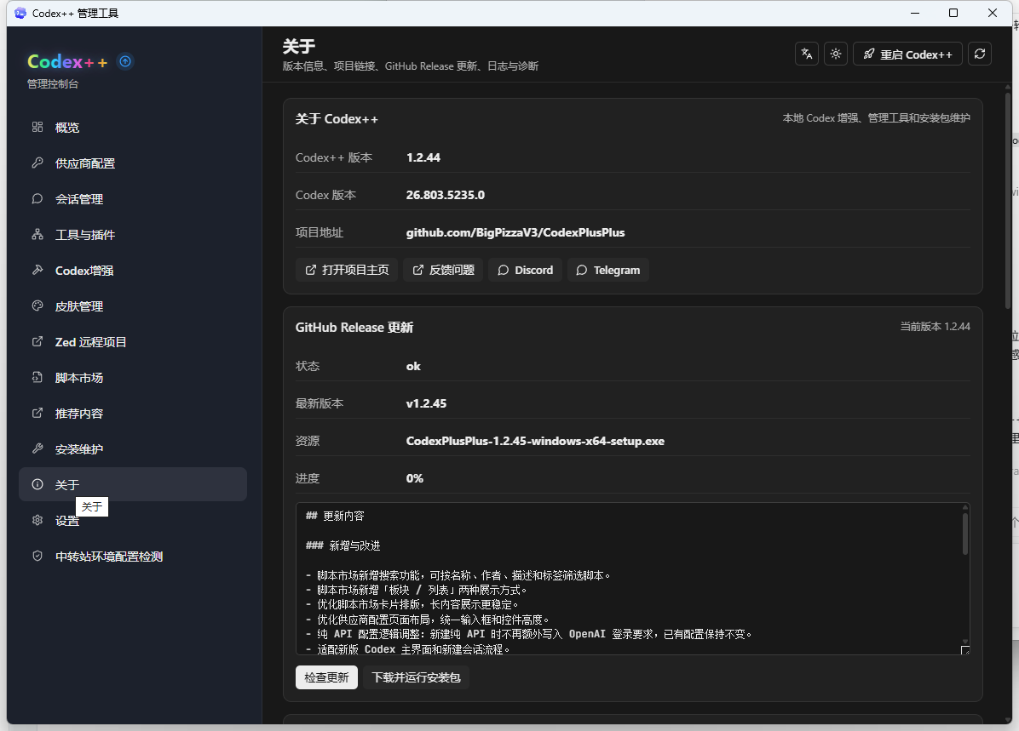Open 中转站环境配置检测 page
The height and width of the screenshot is (731, 1019).
click(x=133, y=556)
